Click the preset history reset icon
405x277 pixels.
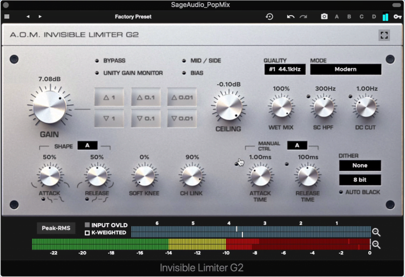269,17
